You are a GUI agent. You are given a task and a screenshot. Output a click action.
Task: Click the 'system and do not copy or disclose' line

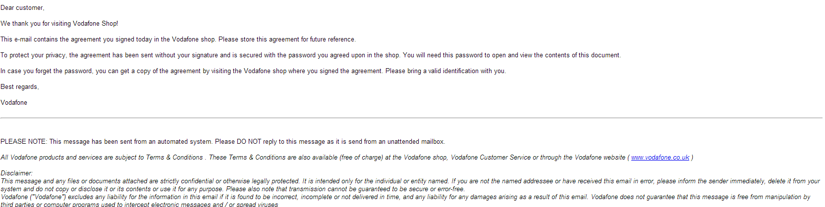coord(232,189)
